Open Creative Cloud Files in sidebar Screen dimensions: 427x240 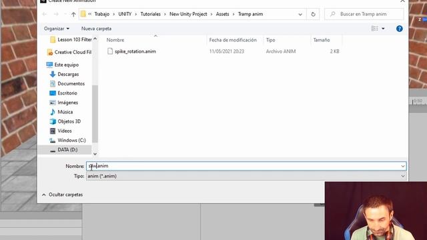coord(69,52)
